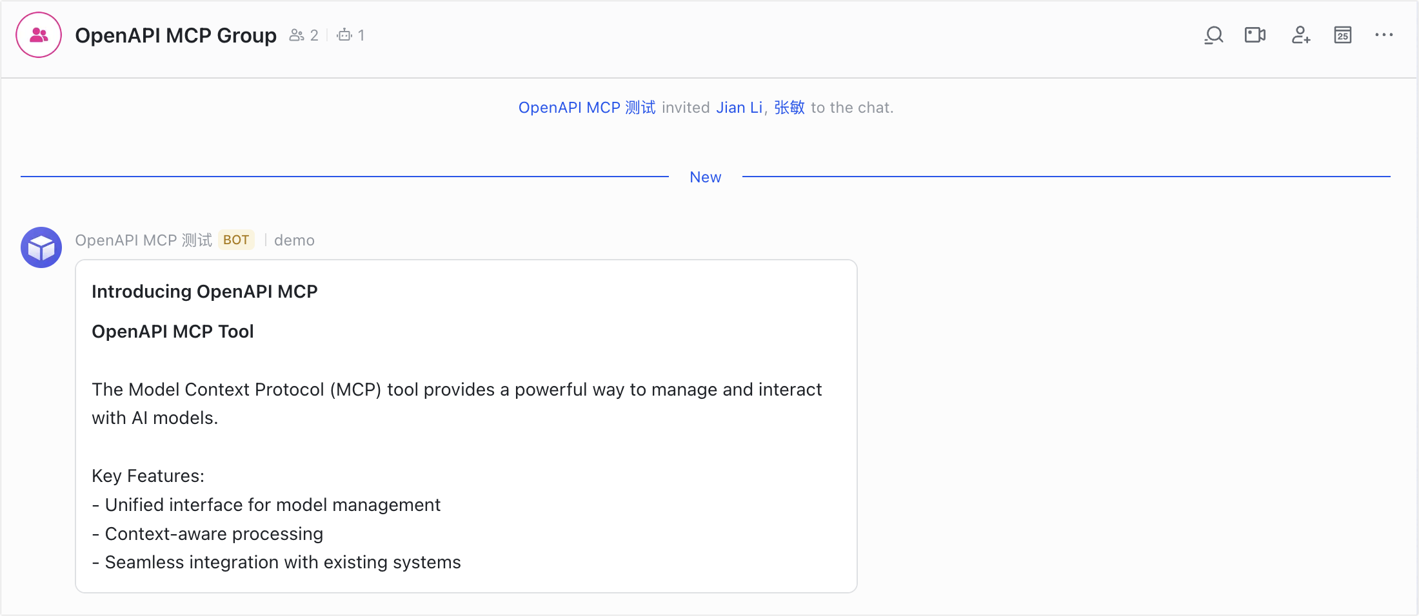Start a video meeting from the chat header
1419x616 pixels.
click(x=1256, y=35)
